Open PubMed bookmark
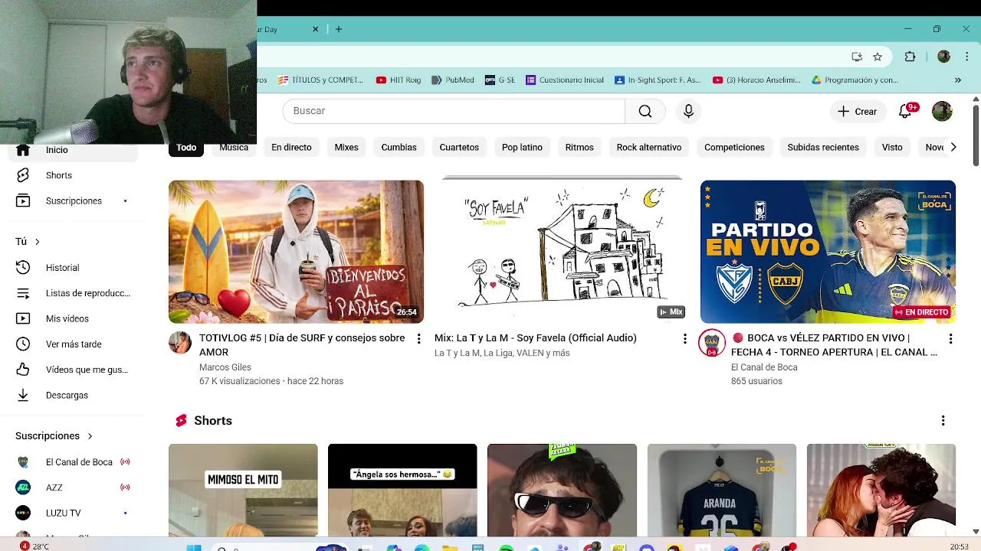Image resolution: width=981 pixels, height=551 pixels. pyautogui.click(x=453, y=80)
